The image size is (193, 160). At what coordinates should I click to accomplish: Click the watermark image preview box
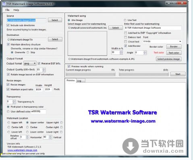pyautogui.click(x=87, y=43)
